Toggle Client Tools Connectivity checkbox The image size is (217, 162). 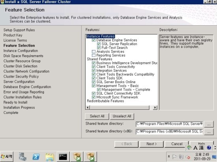pos(94,67)
